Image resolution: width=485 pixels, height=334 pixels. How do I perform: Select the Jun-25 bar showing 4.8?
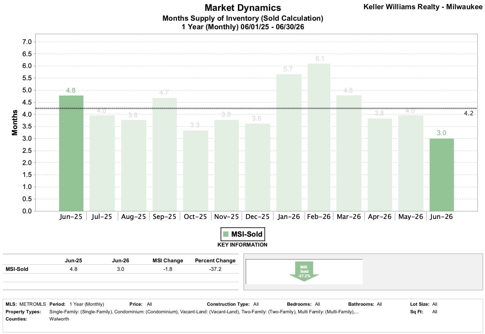point(71,153)
